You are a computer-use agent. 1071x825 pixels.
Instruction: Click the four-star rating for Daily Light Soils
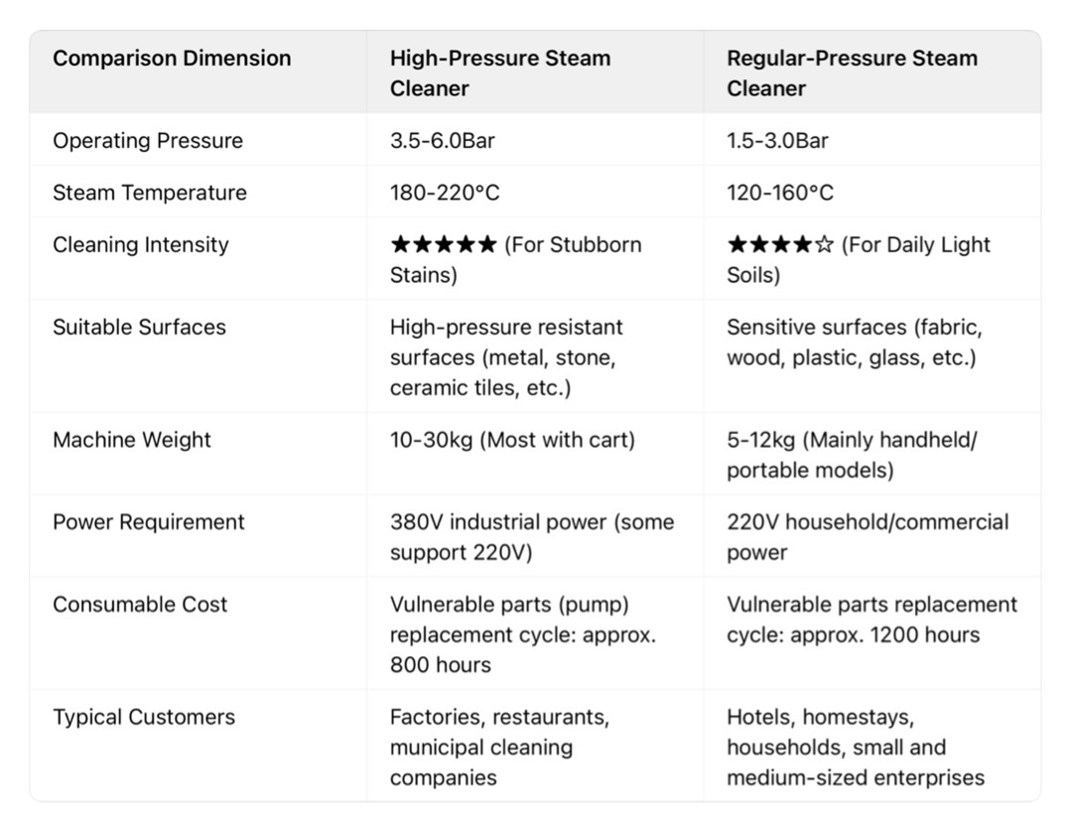[x=780, y=245]
